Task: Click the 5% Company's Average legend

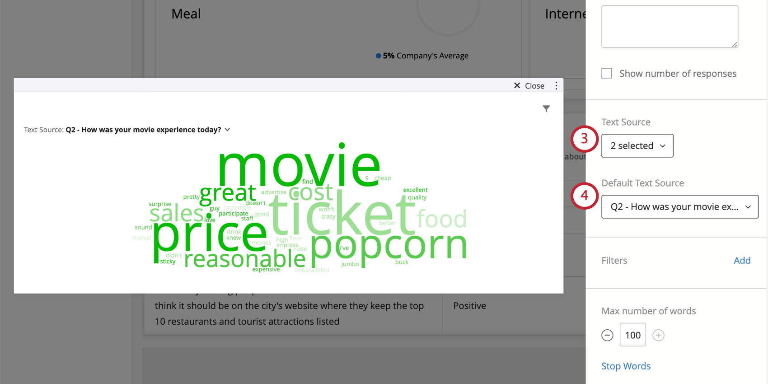Action: point(422,56)
